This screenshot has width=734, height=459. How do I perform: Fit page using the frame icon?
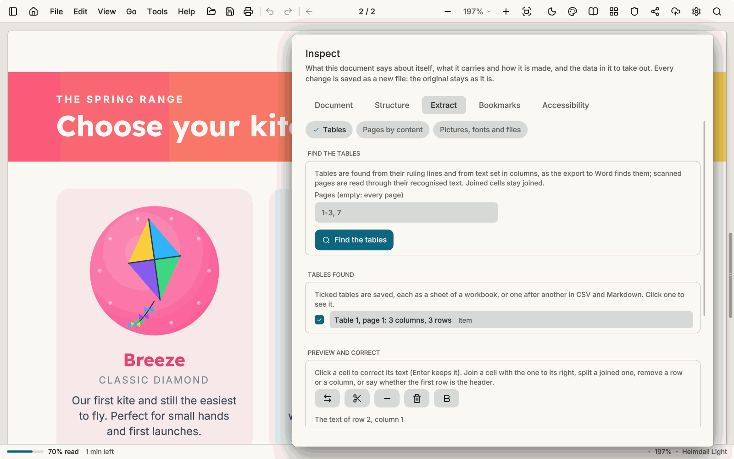coord(527,11)
